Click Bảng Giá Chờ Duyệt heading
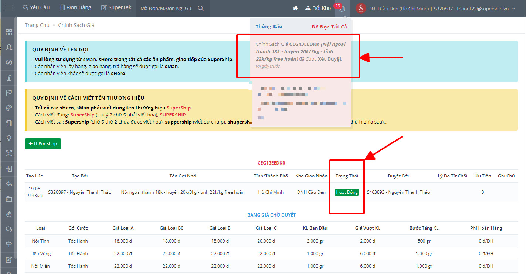Viewport: 526px width, 274px height. coord(271,215)
